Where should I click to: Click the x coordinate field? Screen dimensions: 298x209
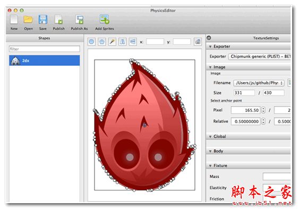tap(155, 42)
